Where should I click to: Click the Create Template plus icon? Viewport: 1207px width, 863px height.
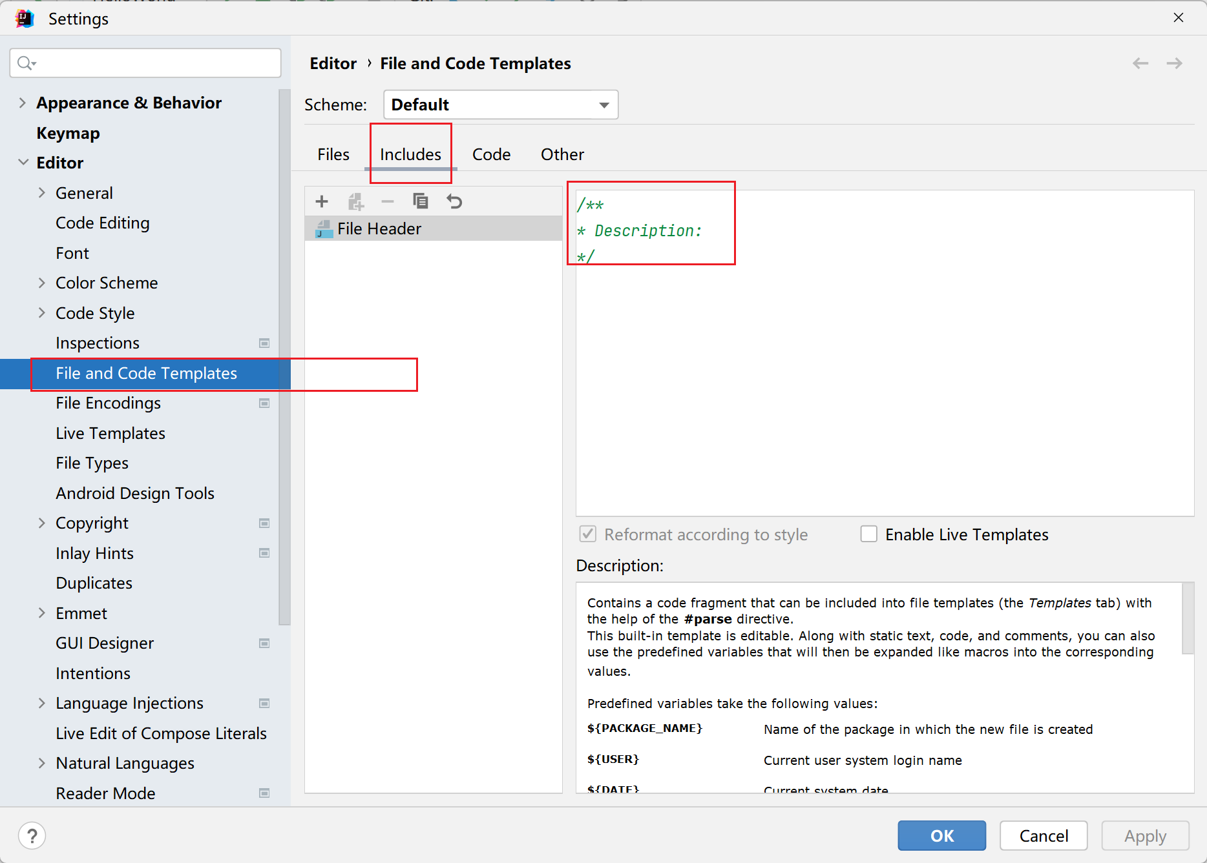[322, 201]
